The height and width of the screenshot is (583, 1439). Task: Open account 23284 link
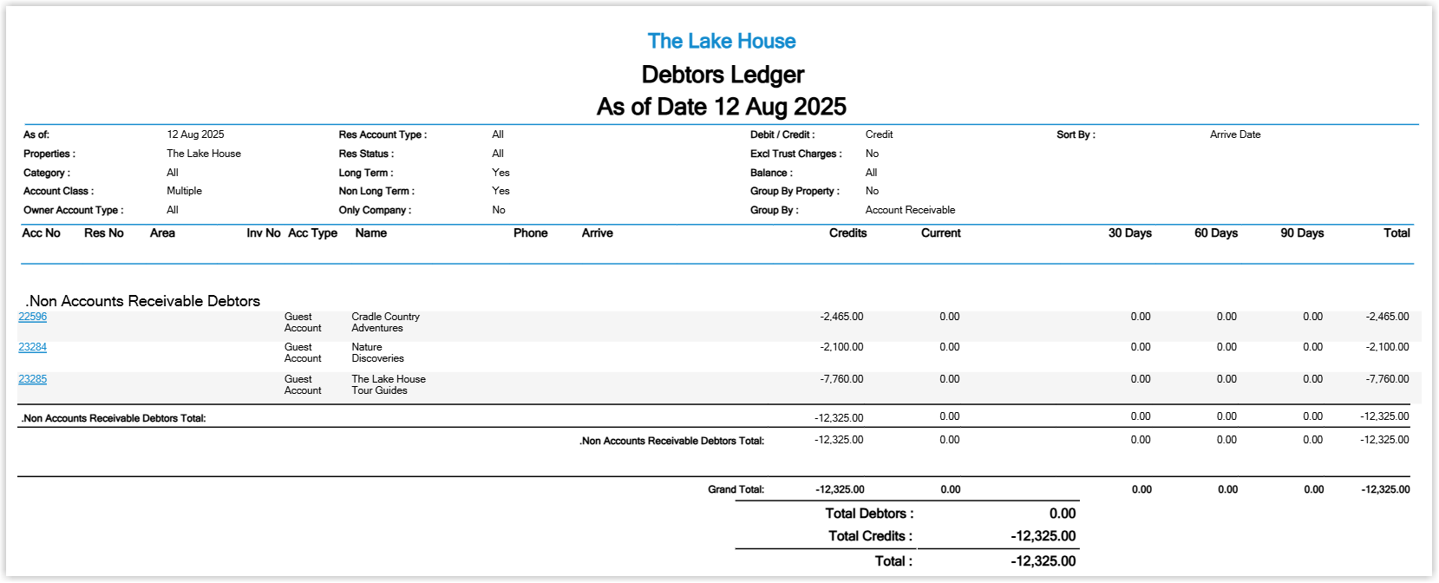33,347
